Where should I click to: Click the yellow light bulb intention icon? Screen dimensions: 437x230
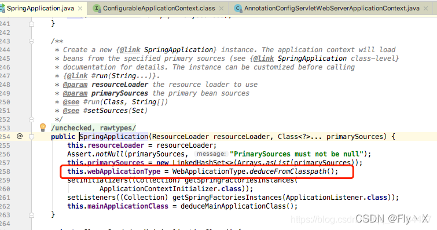(43, 127)
